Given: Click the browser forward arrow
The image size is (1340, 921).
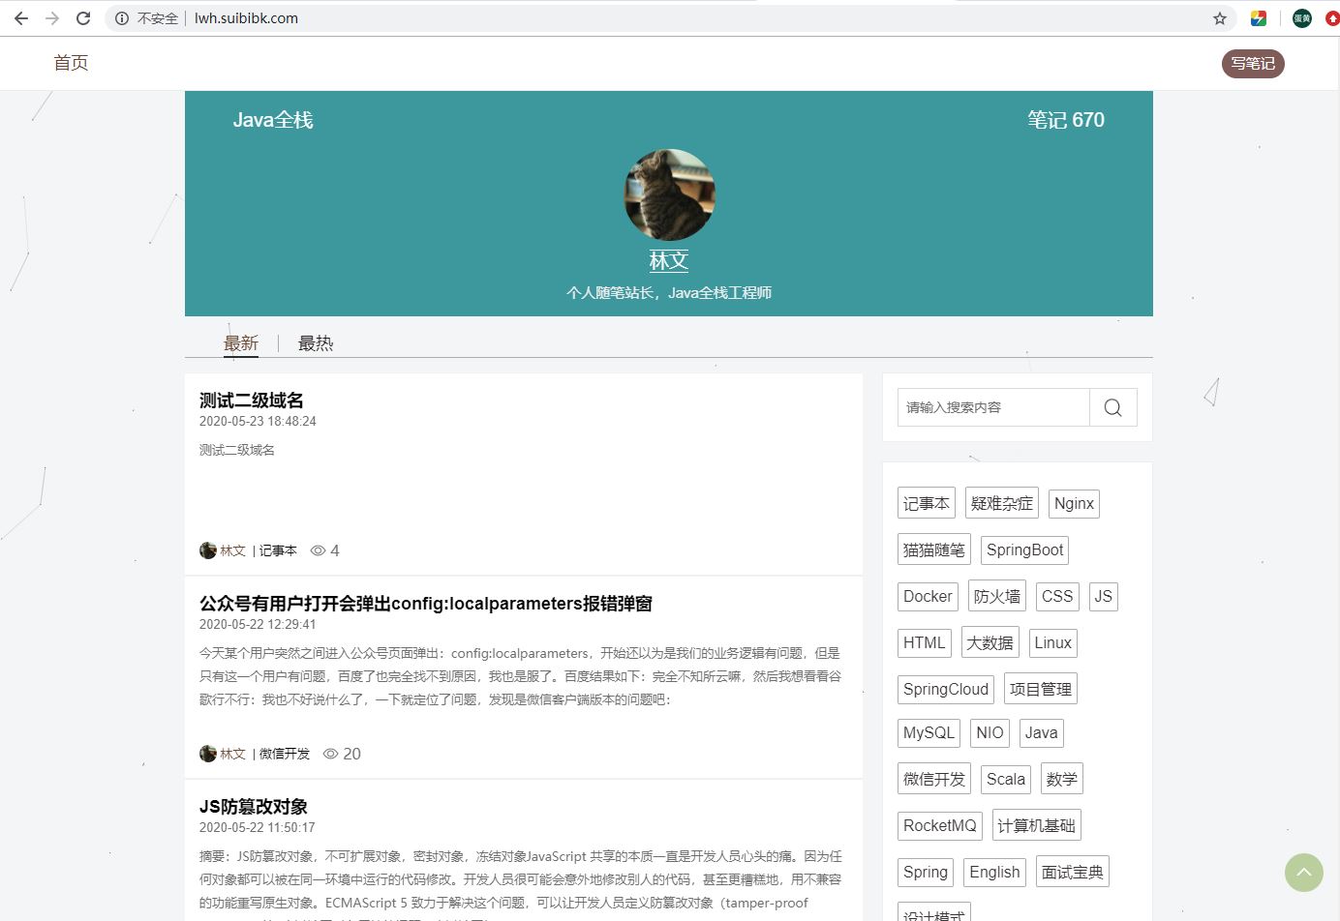Looking at the screenshot, I should (x=52, y=18).
